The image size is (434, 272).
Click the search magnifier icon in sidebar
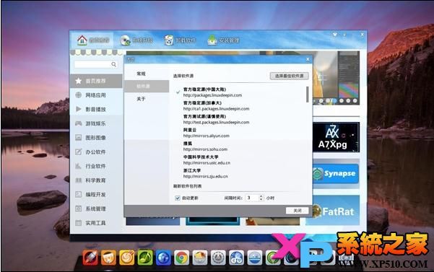click(x=114, y=64)
